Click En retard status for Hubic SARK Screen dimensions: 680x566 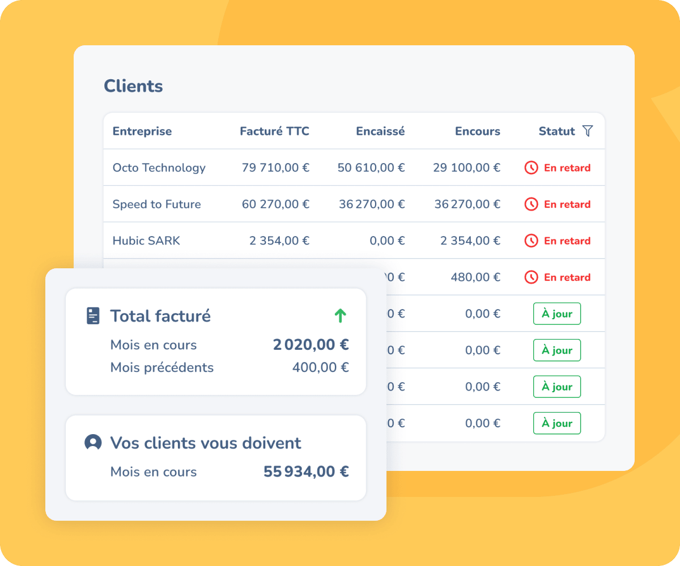(x=567, y=241)
